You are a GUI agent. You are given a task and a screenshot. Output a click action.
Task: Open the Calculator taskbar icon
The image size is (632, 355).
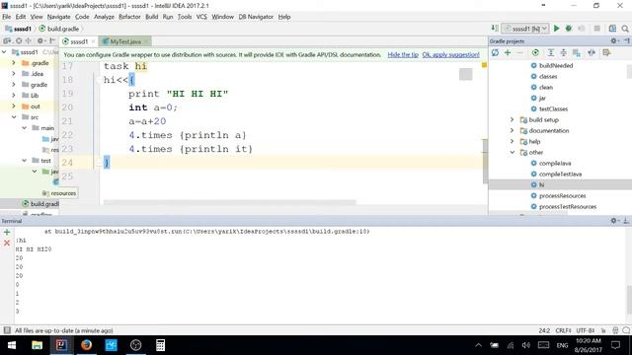point(160,345)
